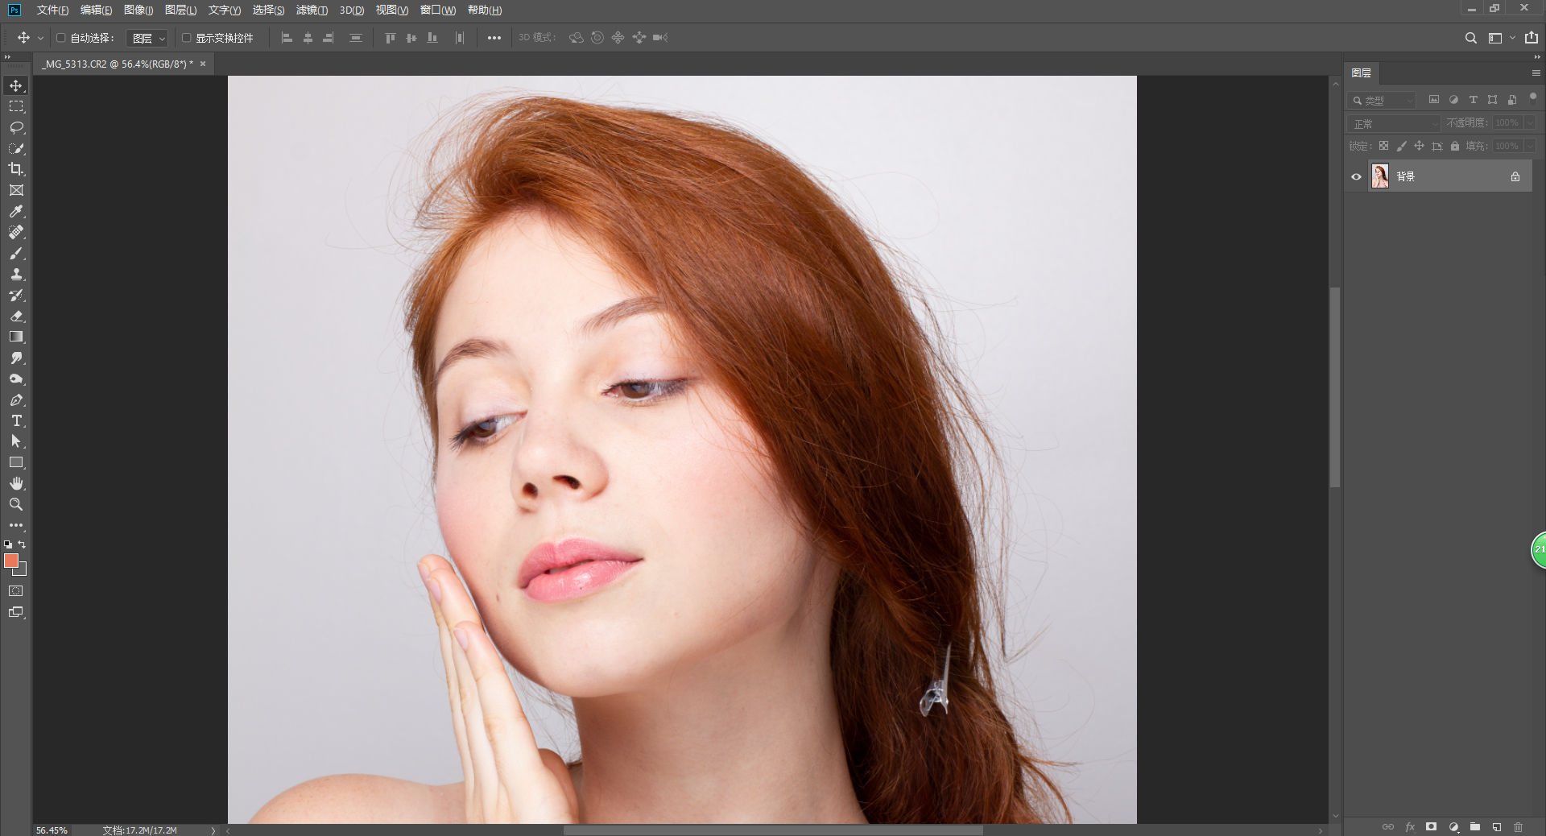This screenshot has height=836, width=1546.
Task: Select the History Brush tool
Action: point(16,295)
